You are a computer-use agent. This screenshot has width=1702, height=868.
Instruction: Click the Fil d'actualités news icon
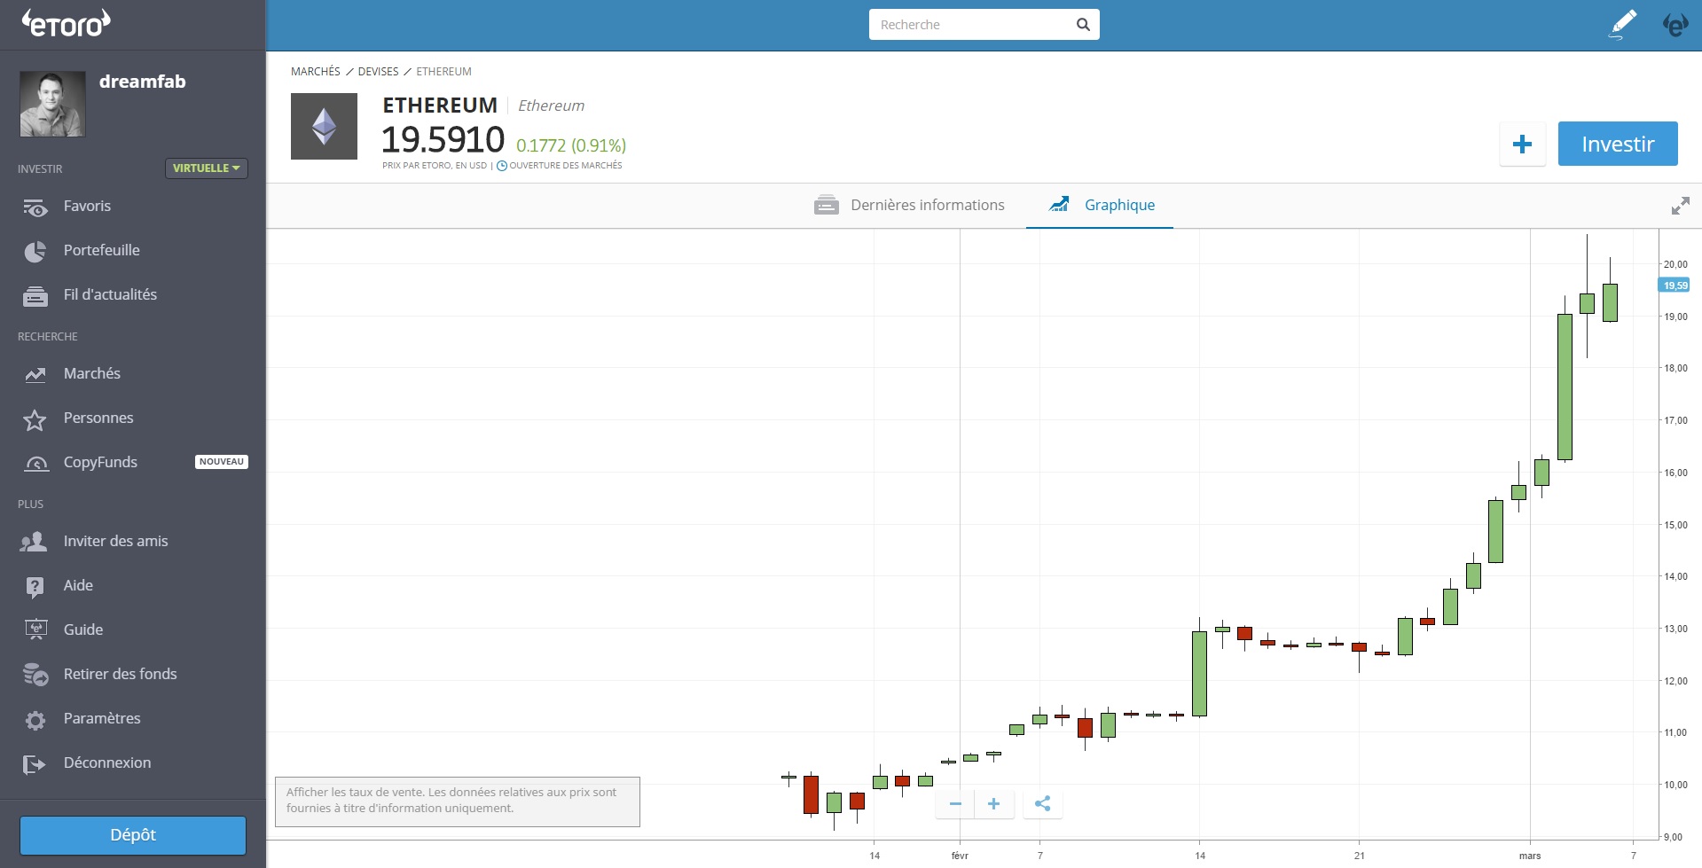click(x=35, y=296)
